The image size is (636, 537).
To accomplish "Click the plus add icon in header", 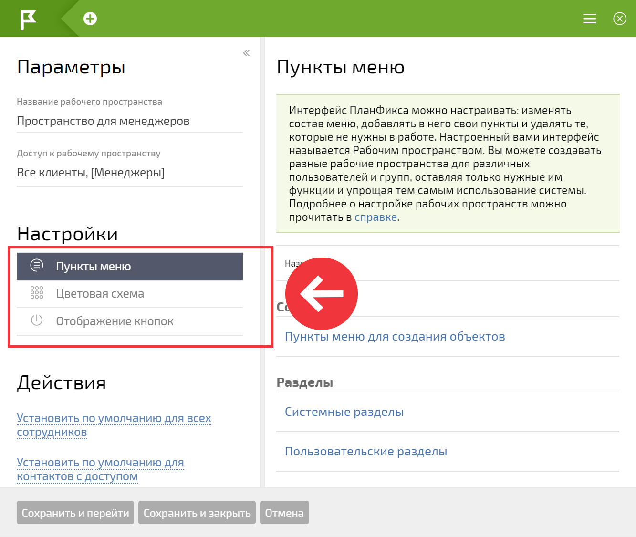I will point(90,19).
